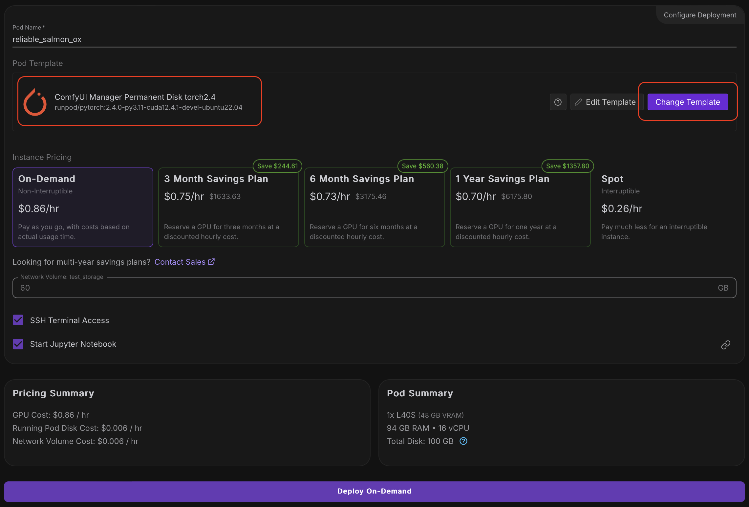This screenshot has height=507, width=749.
Task: Click Deploy On-Demand button
Action: [x=374, y=491]
